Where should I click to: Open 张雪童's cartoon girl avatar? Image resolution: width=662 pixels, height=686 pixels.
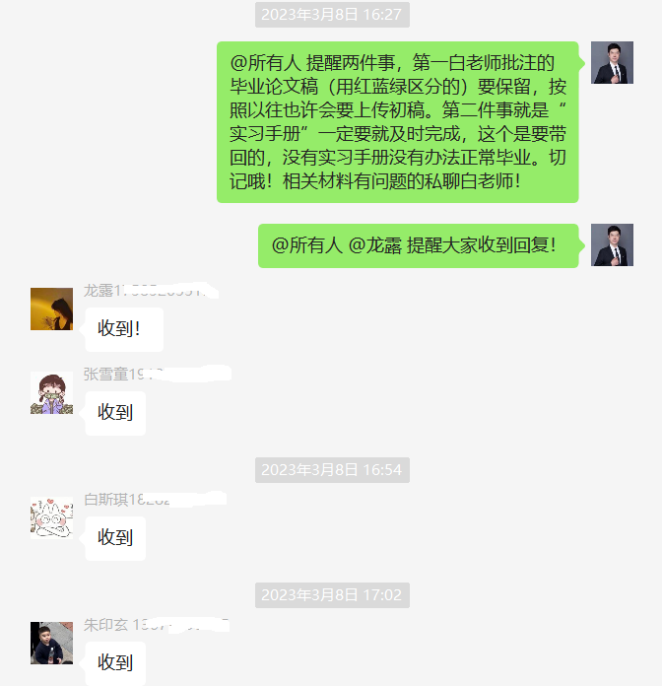coord(51,393)
